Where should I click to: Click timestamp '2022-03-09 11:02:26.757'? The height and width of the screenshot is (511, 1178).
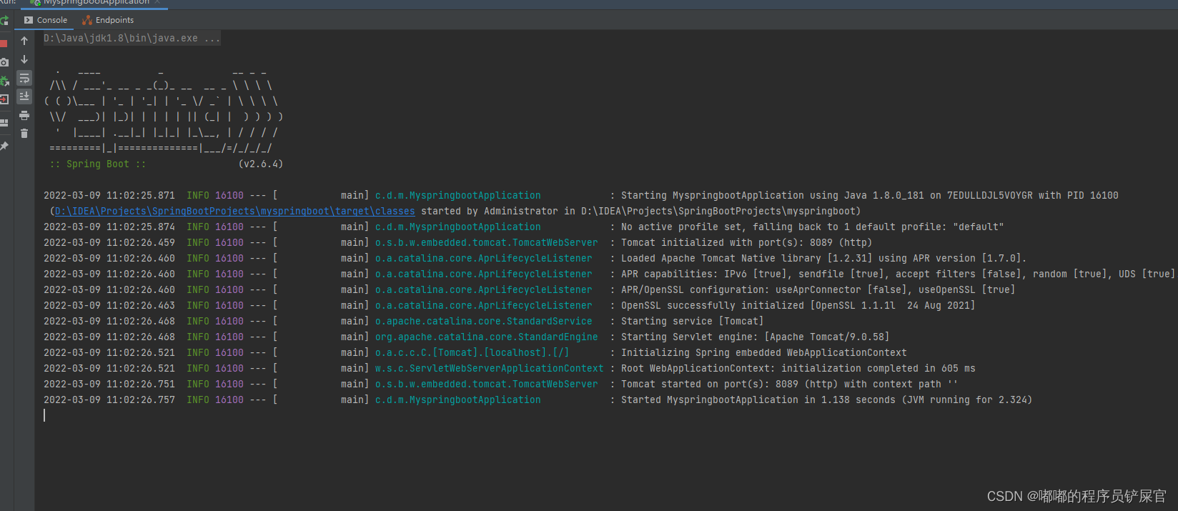tap(109, 400)
